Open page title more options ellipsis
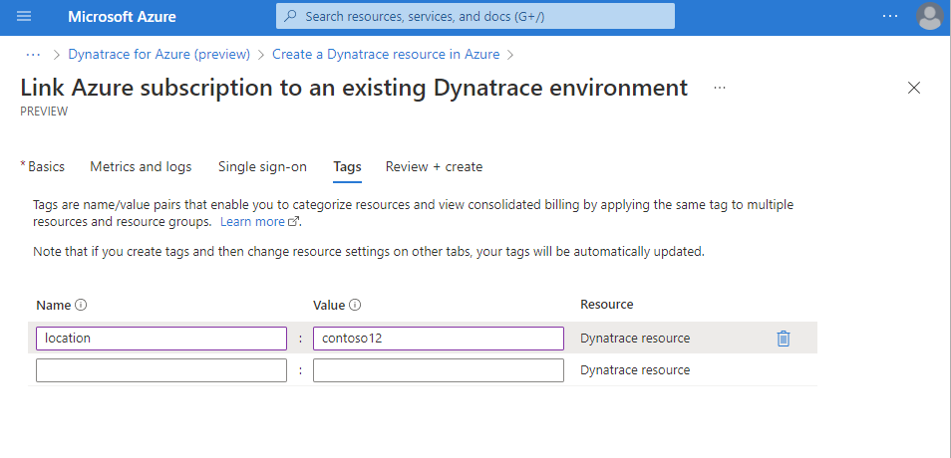This screenshot has height=458, width=951. pyautogui.click(x=720, y=88)
